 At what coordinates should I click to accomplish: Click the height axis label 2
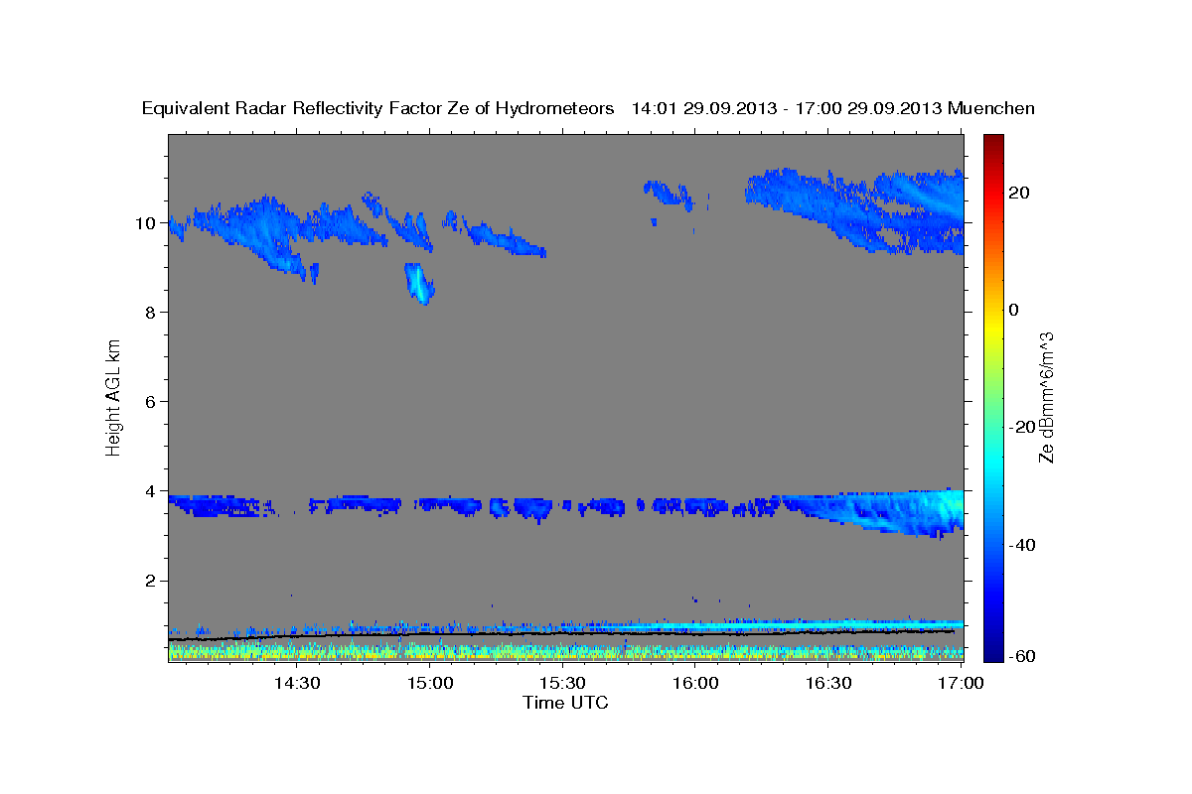[151, 581]
